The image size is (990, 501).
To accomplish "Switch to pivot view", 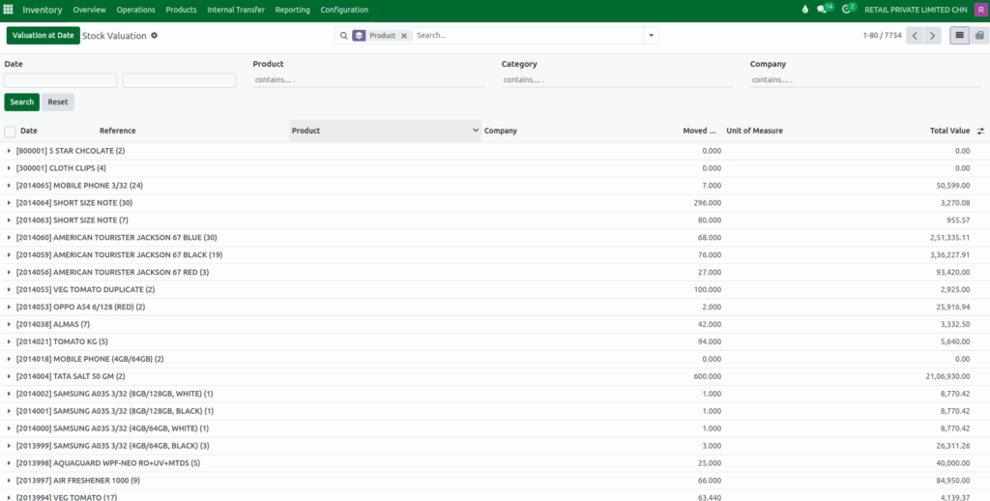I will coord(979,36).
